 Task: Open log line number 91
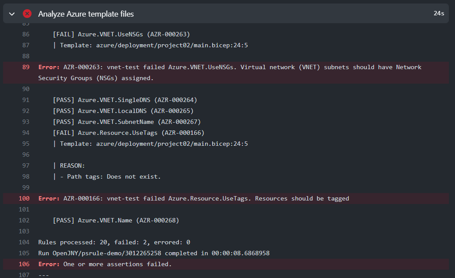click(26, 100)
